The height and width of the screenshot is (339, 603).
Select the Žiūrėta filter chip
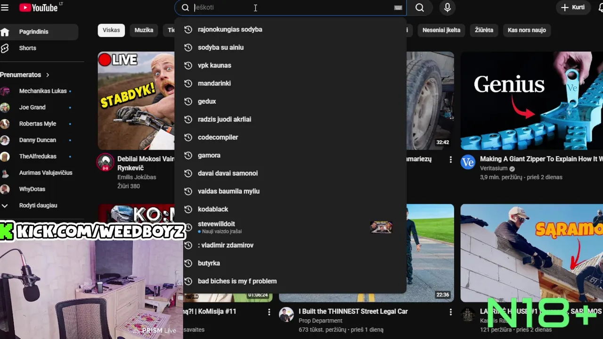484,30
